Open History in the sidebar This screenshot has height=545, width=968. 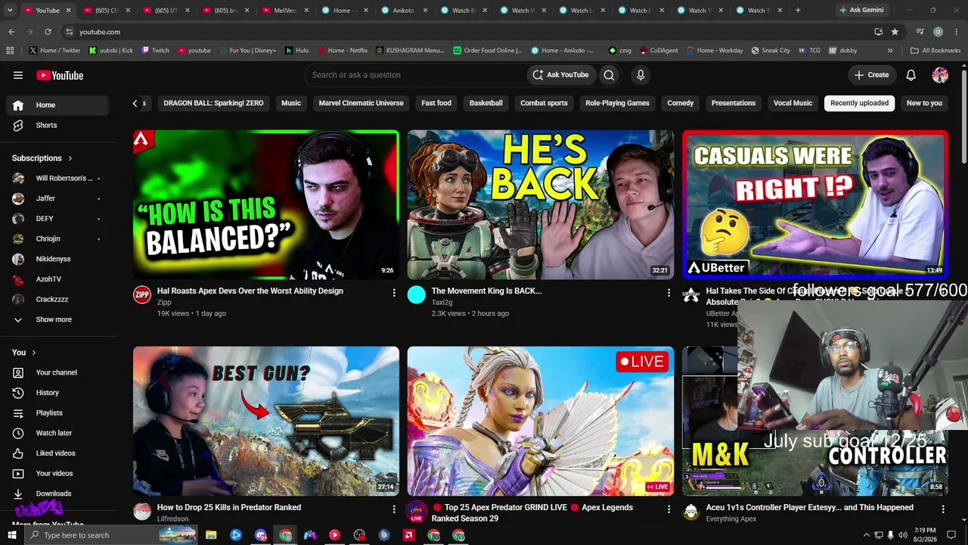point(58,393)
